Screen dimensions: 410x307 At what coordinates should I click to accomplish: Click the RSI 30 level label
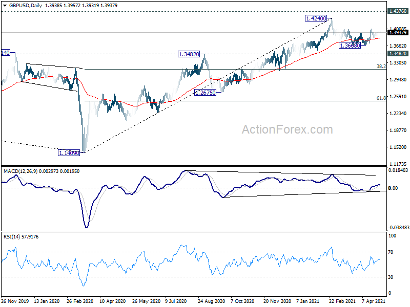(391, 277)
